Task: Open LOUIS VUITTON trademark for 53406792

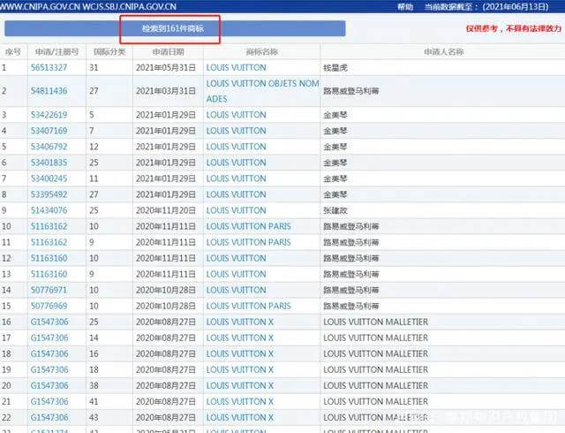Action: coord(237,147)
